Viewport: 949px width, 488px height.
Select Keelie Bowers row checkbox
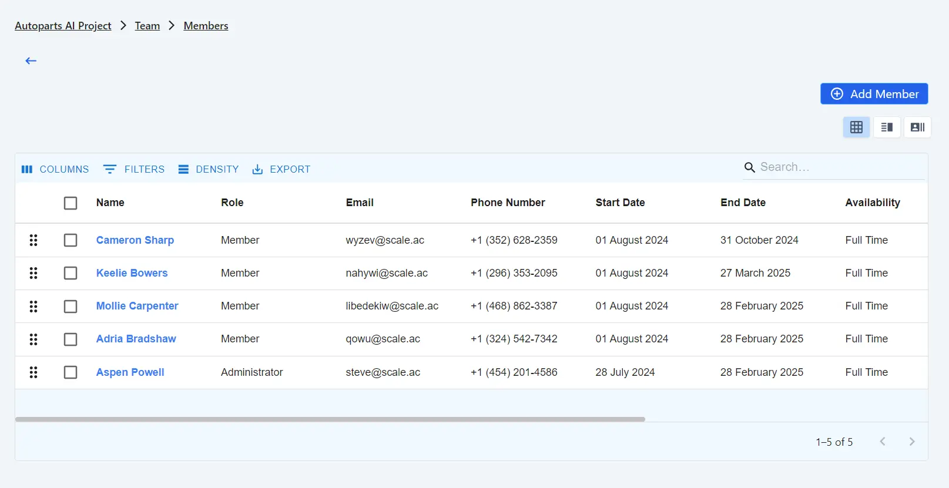tap(71, 273)
